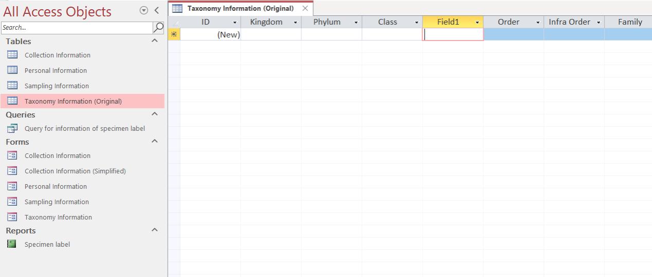Click the (New) ID cell
Image resolution: width=652 pixels, height=277 pixels.
pyautogui.click(x=210, y=34)
